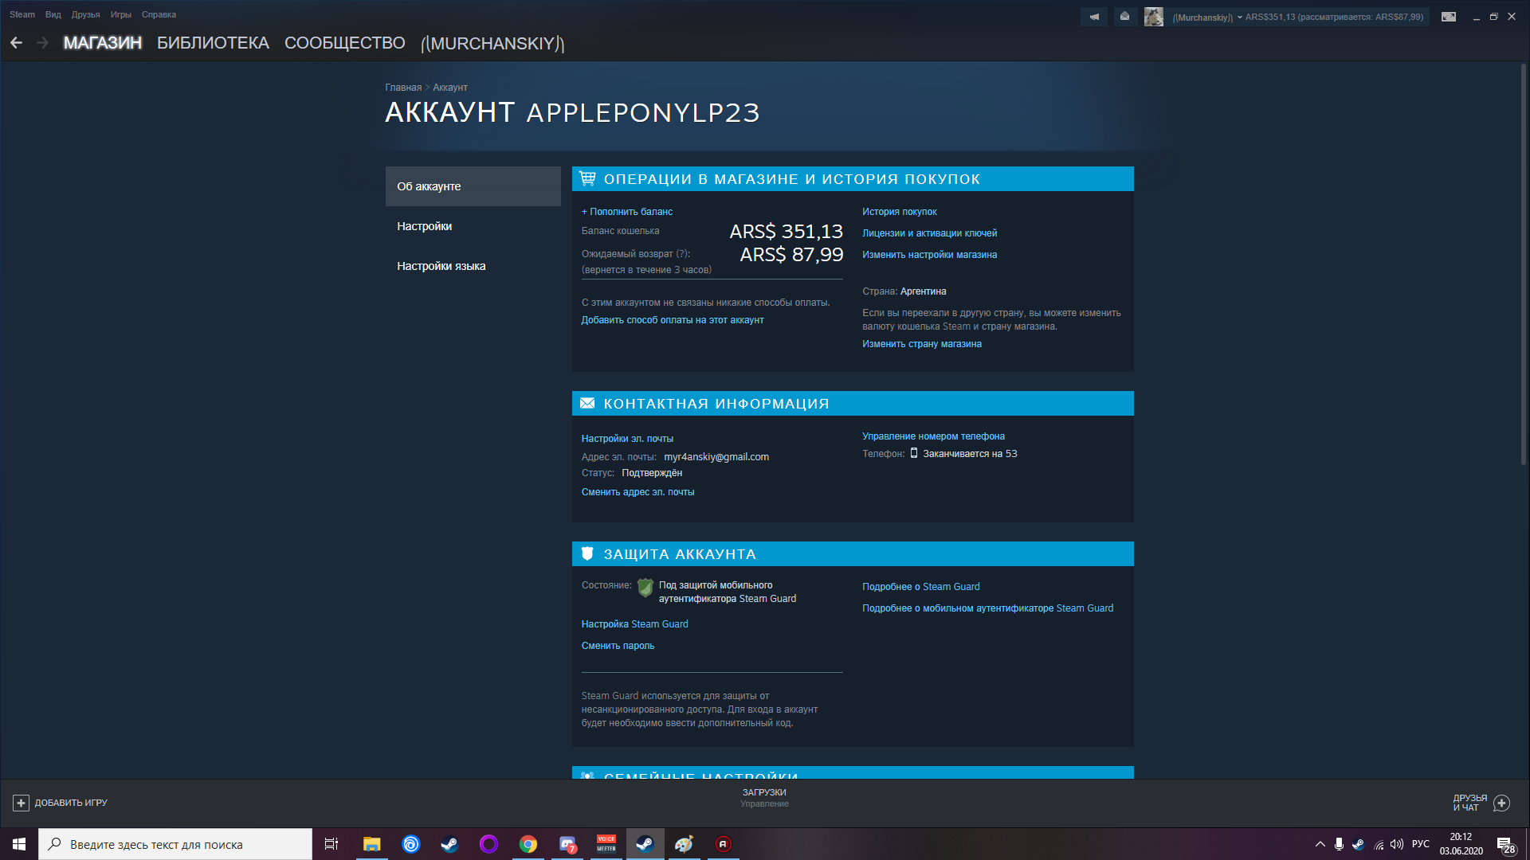Expand the (Murchanskiy) account dropdown
1530x860 pixels.
pos(1206,17)
